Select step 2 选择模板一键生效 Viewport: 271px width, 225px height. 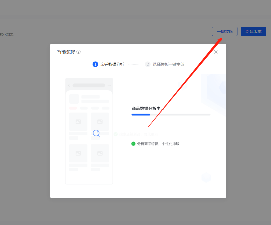coord(165,64)
